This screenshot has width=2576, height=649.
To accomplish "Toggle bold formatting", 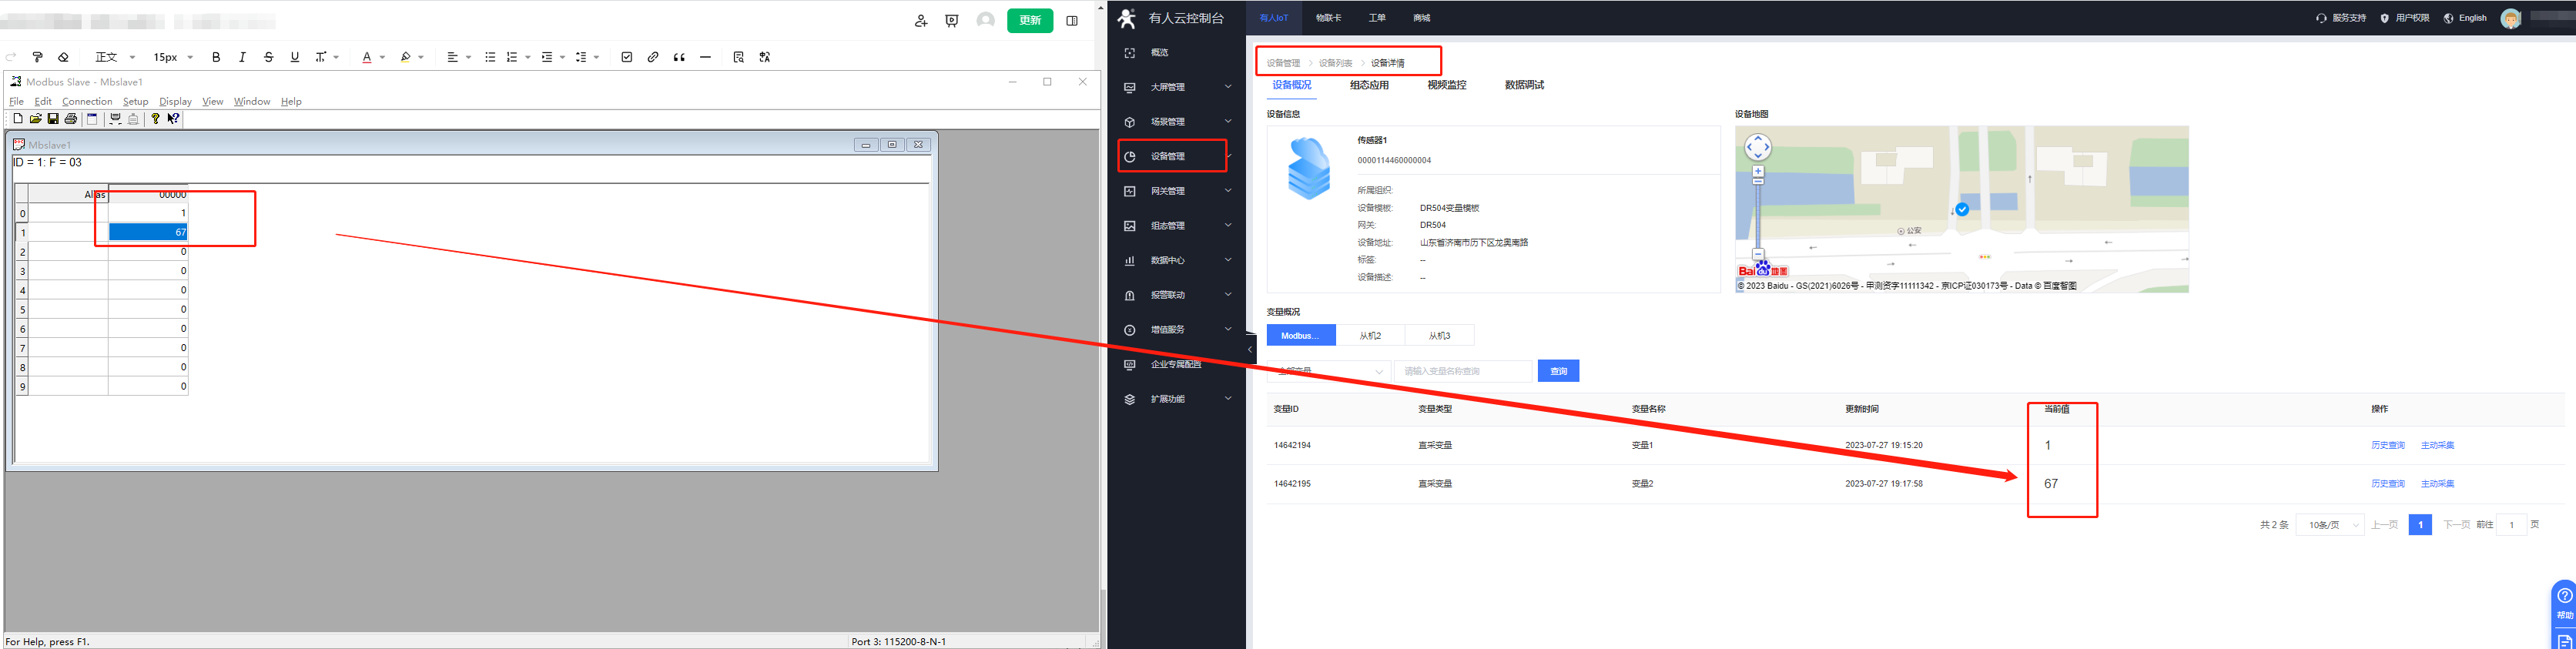I will (216, 57).
